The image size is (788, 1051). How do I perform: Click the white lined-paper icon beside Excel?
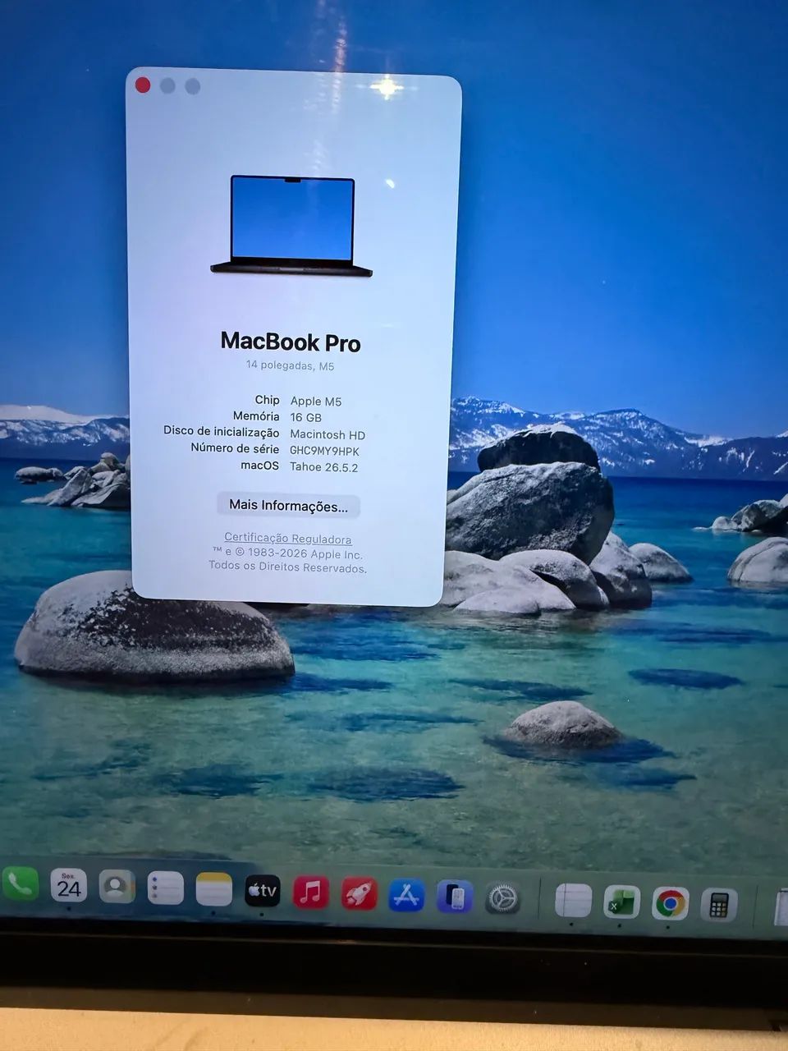573,900
